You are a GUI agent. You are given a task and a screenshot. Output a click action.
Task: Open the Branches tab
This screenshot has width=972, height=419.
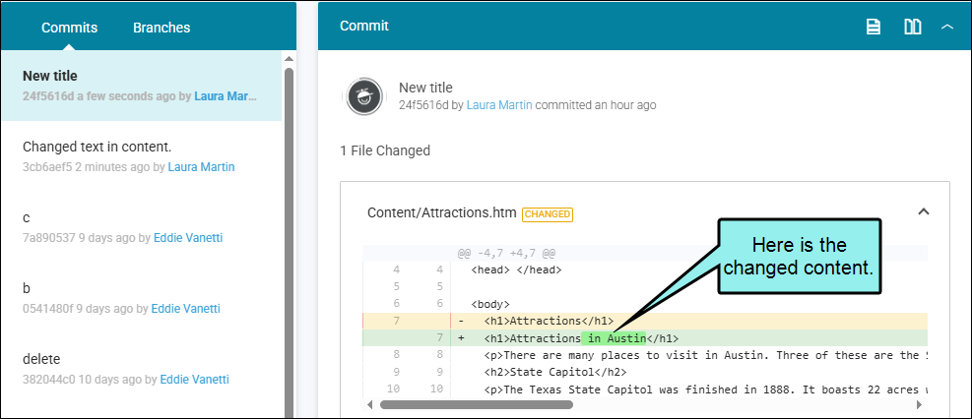tap(162, 28)
